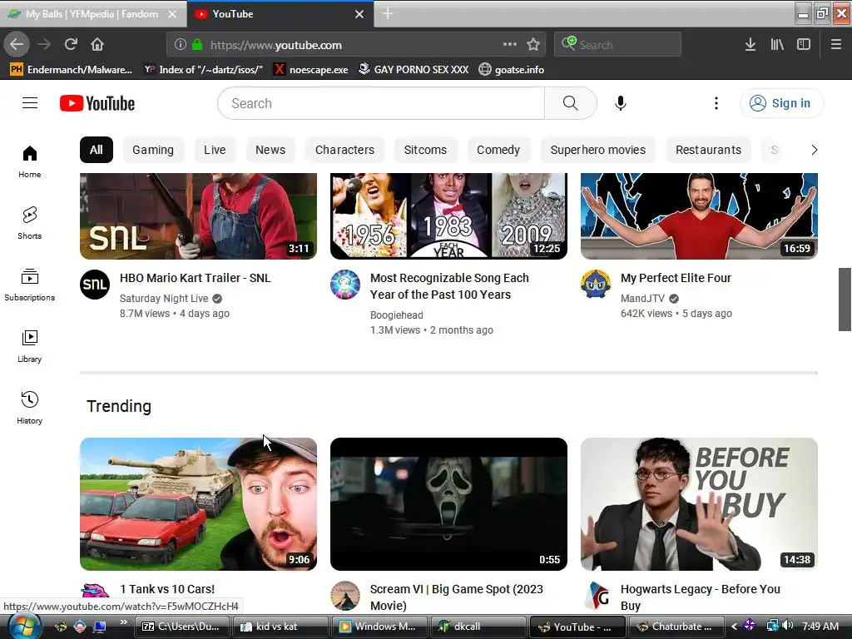Open a new browser tab
Screen dimensions: 852x639
tap(388, 13)
